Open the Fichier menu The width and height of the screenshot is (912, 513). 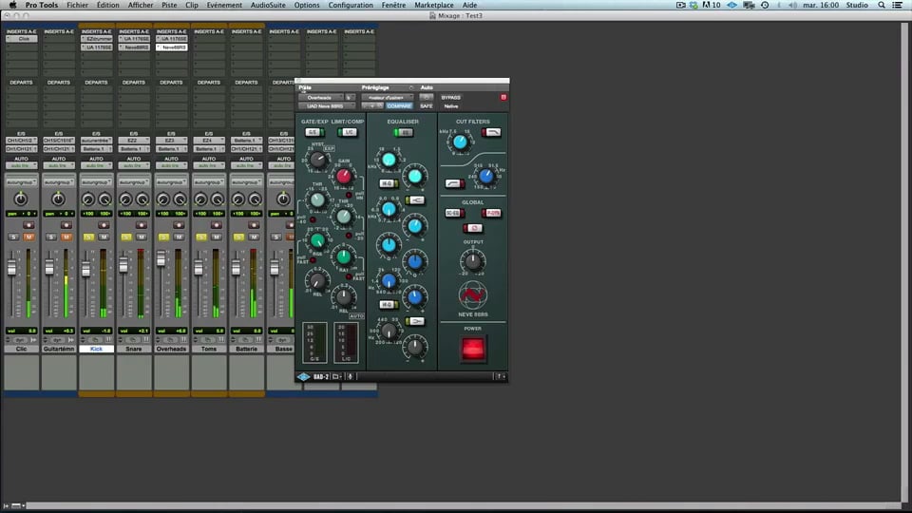tap(77, 5)
